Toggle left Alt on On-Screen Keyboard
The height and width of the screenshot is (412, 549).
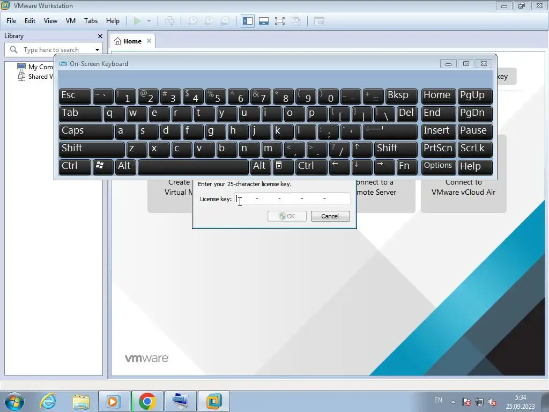(x=125, y=167)
